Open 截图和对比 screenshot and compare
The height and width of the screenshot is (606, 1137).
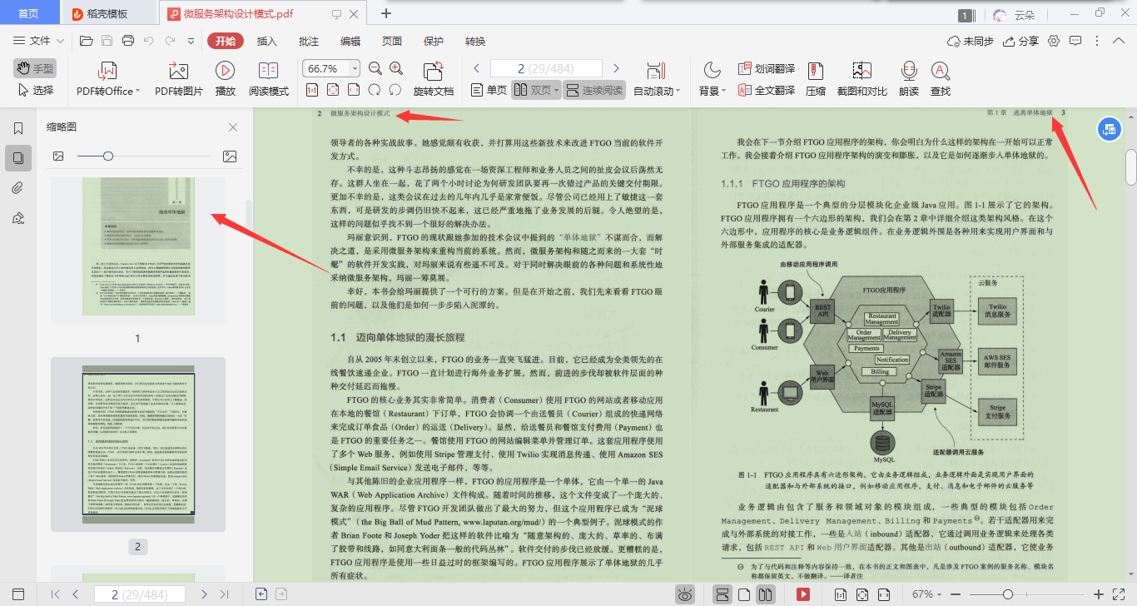pyautogui.click(x=861, y=79)
